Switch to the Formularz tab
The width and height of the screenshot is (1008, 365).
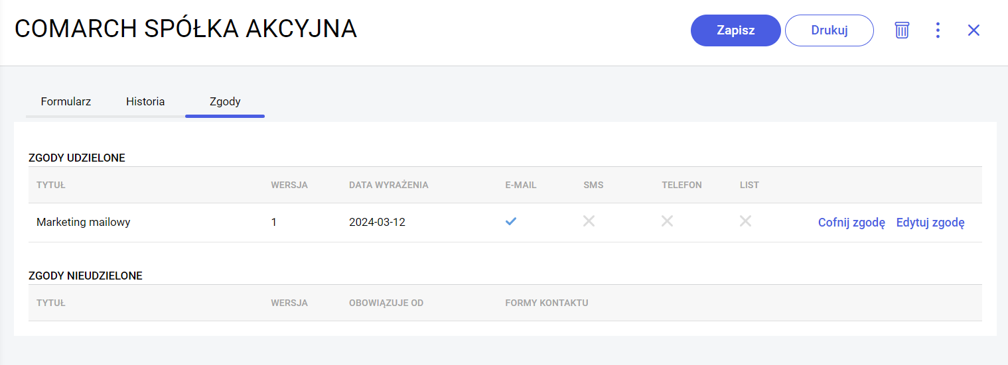(66, 102)
